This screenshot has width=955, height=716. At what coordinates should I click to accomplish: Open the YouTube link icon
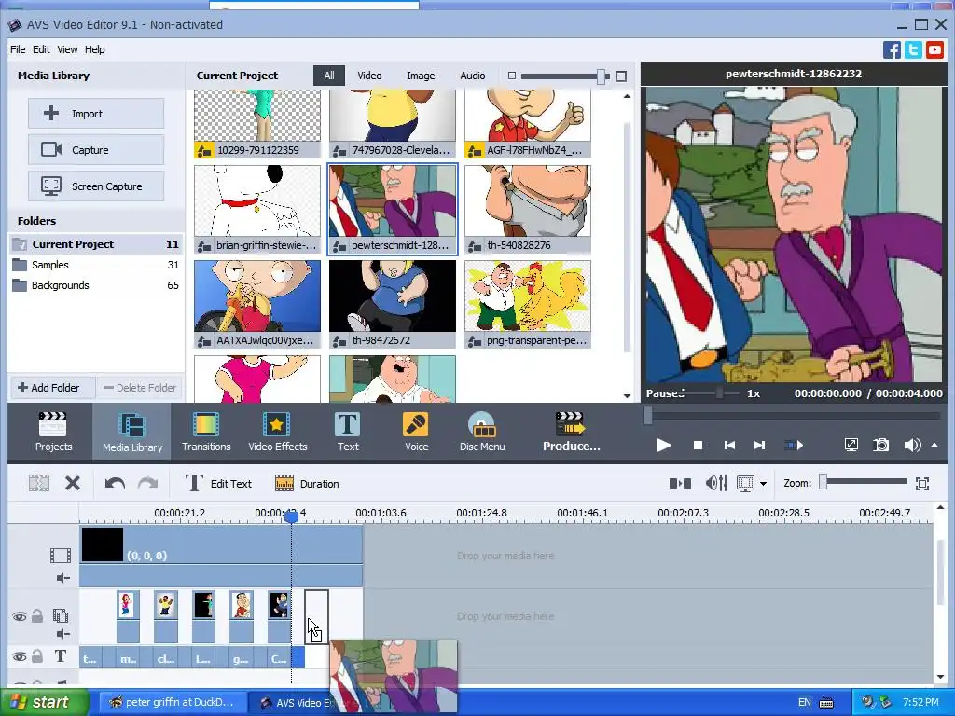pos(934,50)
